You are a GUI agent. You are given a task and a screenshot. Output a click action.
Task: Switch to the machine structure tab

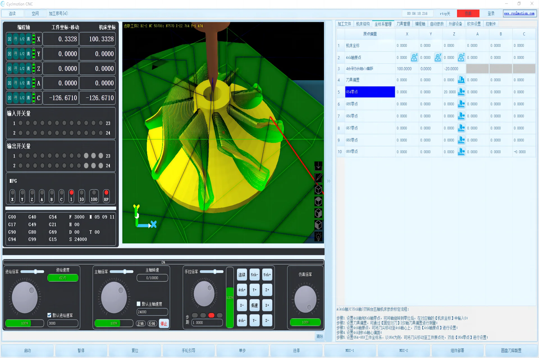[363, 24]
